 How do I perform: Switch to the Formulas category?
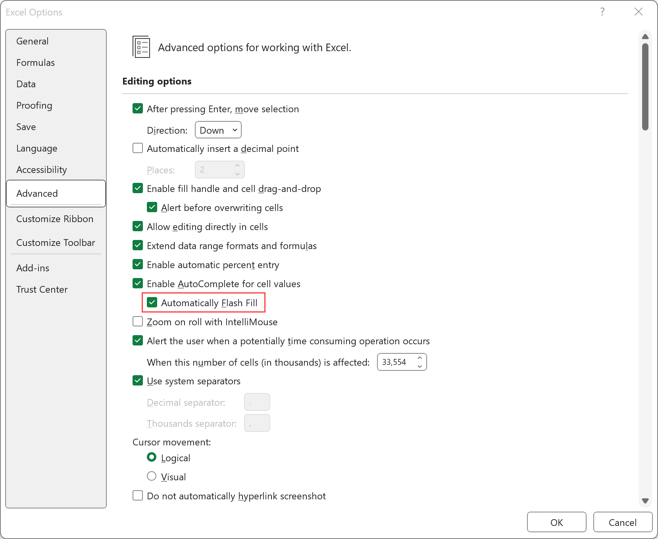36,63
